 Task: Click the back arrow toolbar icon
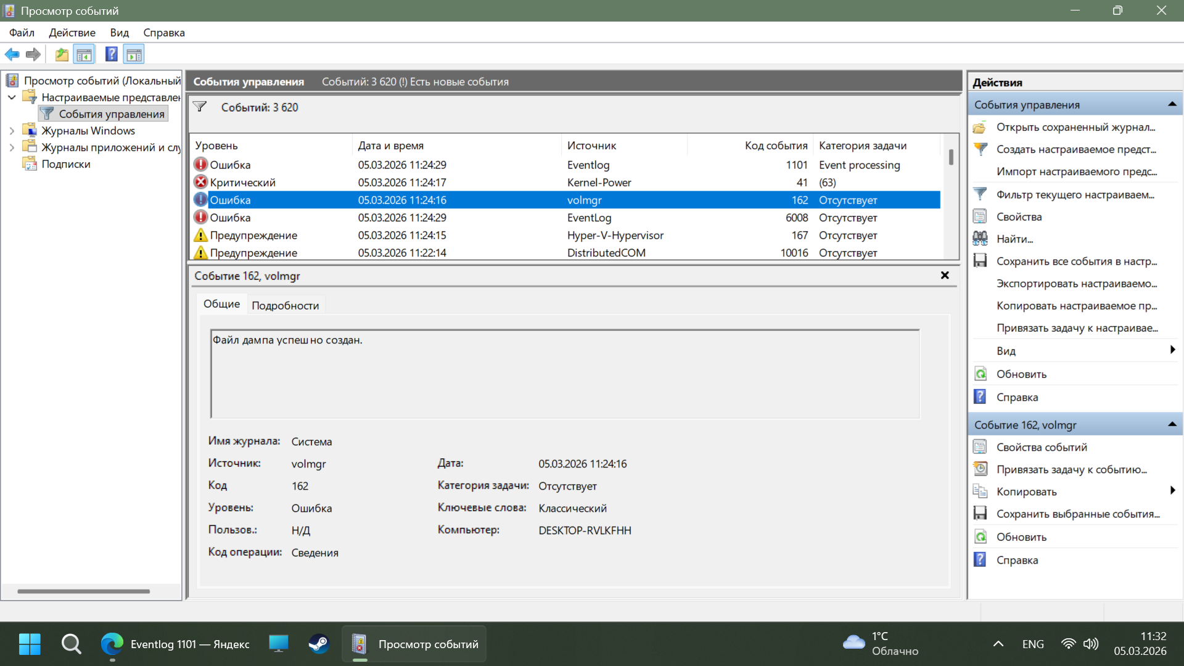(12, 54)
